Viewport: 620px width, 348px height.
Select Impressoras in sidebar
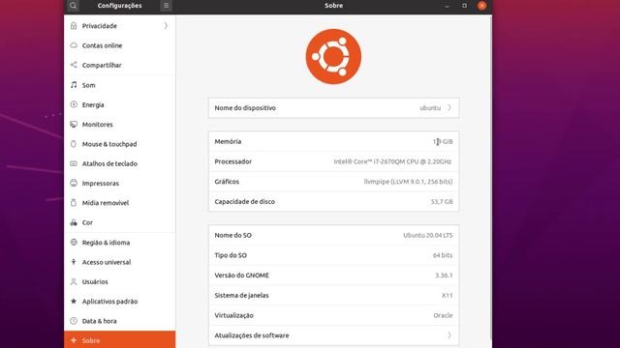120,183
